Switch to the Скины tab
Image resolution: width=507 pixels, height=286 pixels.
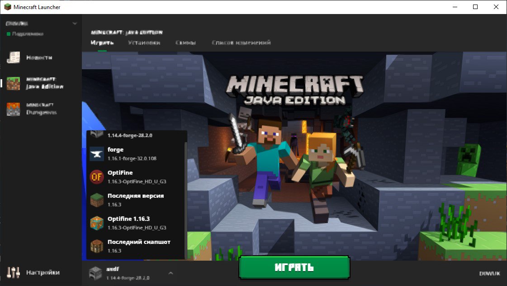click(185, 43)
